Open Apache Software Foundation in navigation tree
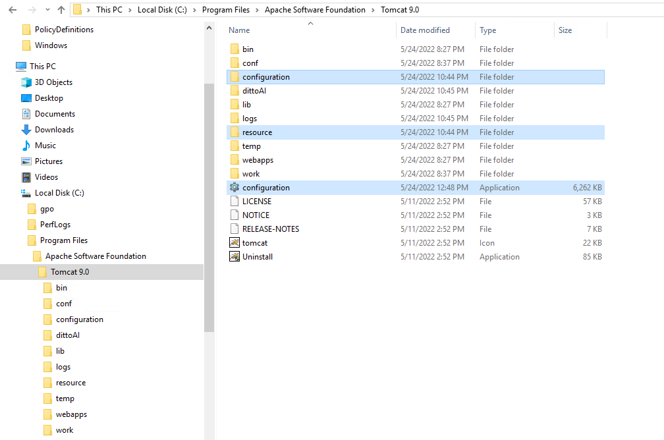The width and height of the screenshot is (664, 440). coord(96,256)
